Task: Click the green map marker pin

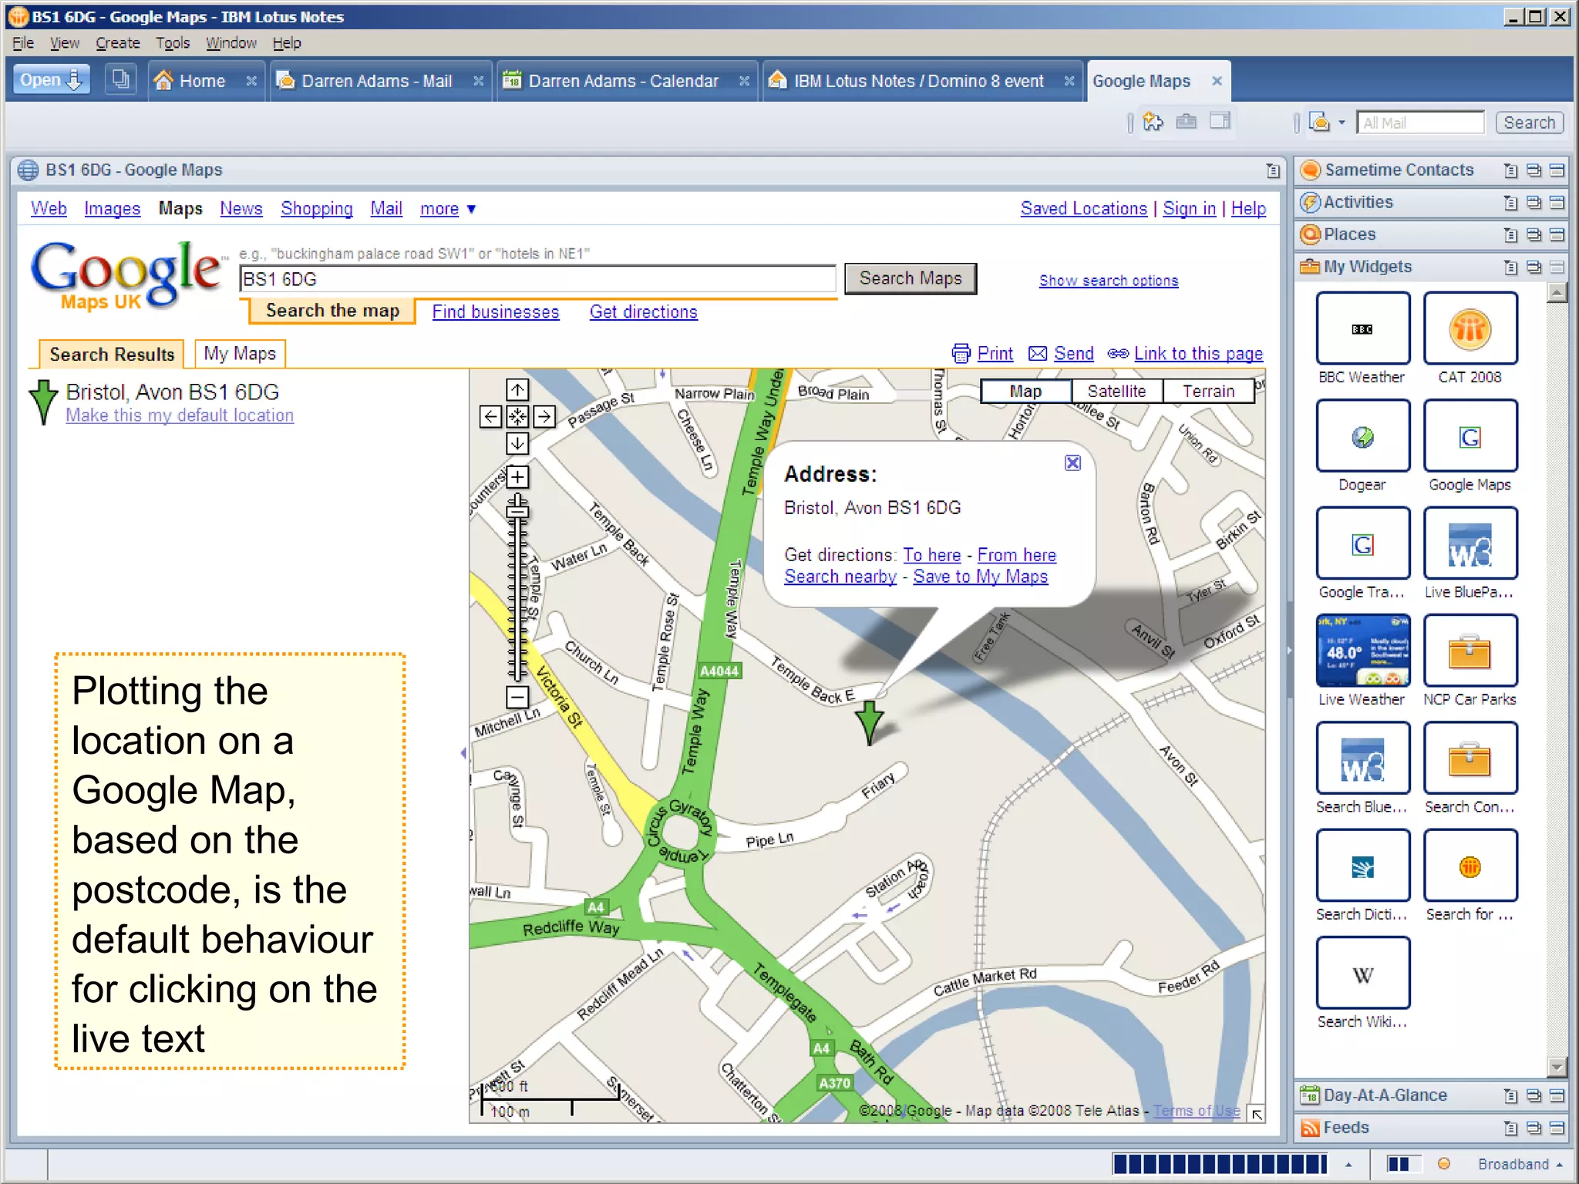Action: click(x=870, y=722)
